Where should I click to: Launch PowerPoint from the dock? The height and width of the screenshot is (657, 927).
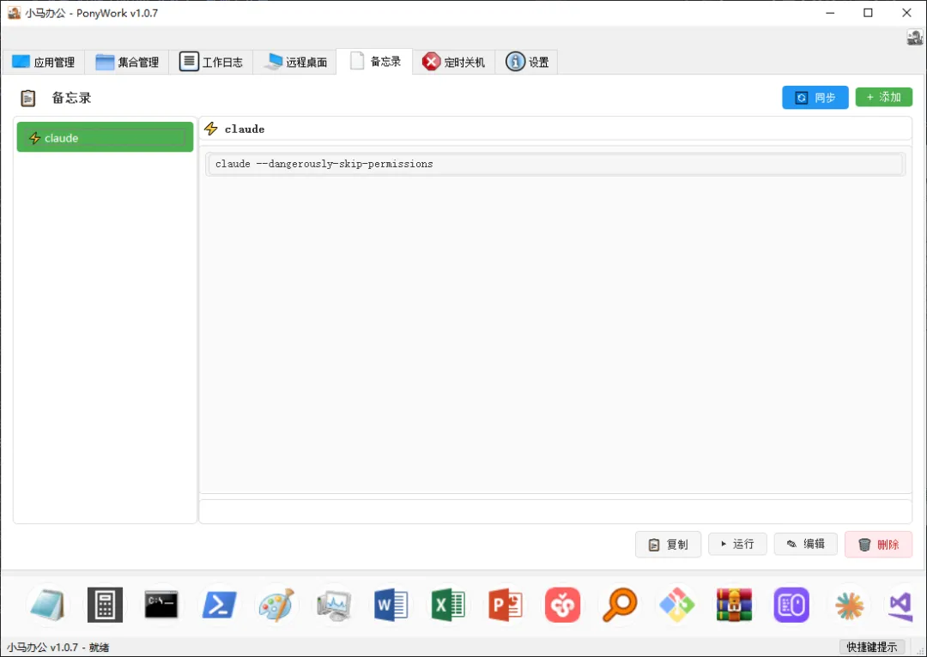[x=506, y=605]
